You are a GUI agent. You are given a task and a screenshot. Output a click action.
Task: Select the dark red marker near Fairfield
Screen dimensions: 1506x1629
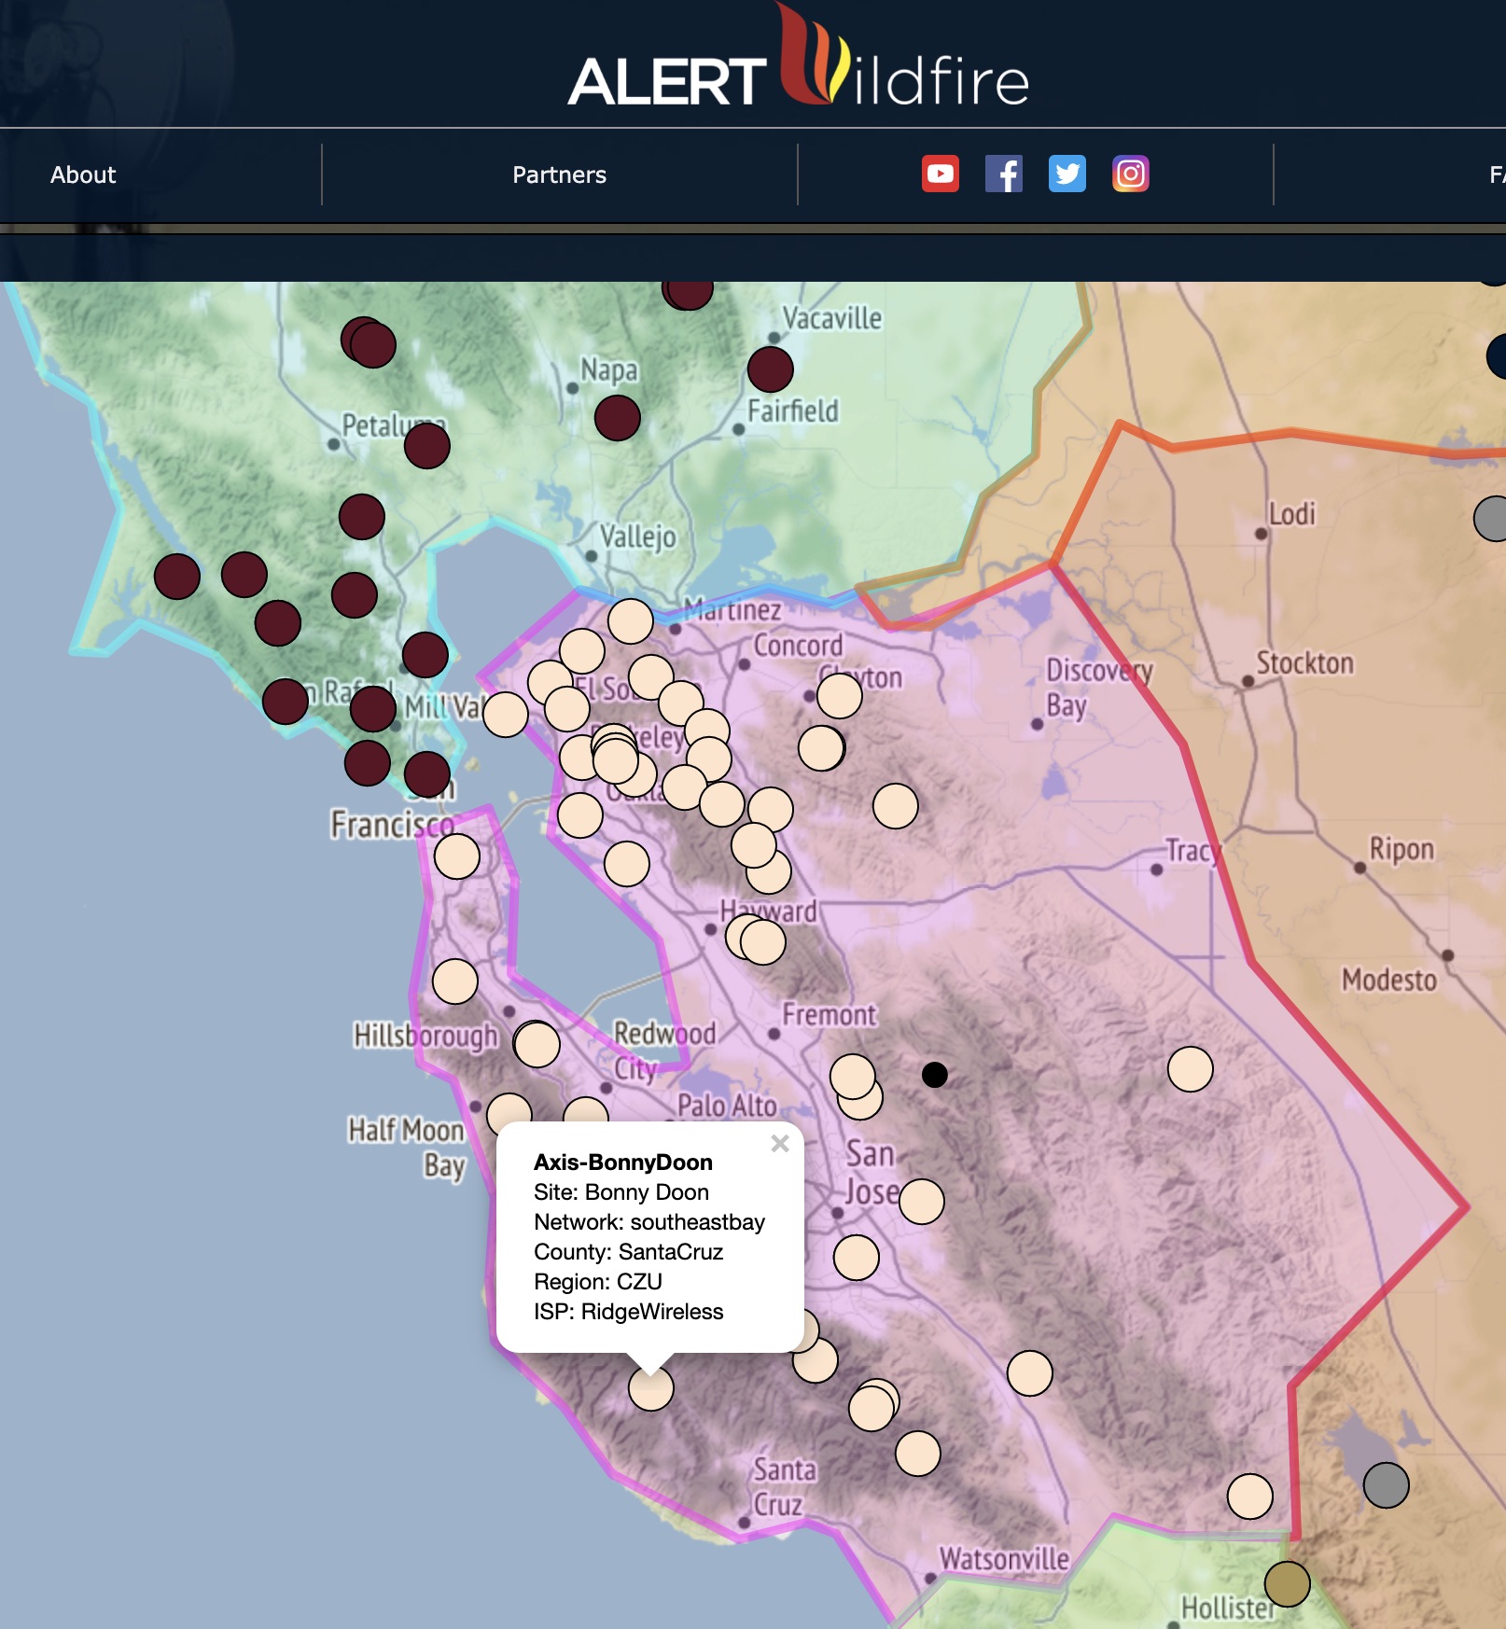pyautogui.click(x=770, y=369)
